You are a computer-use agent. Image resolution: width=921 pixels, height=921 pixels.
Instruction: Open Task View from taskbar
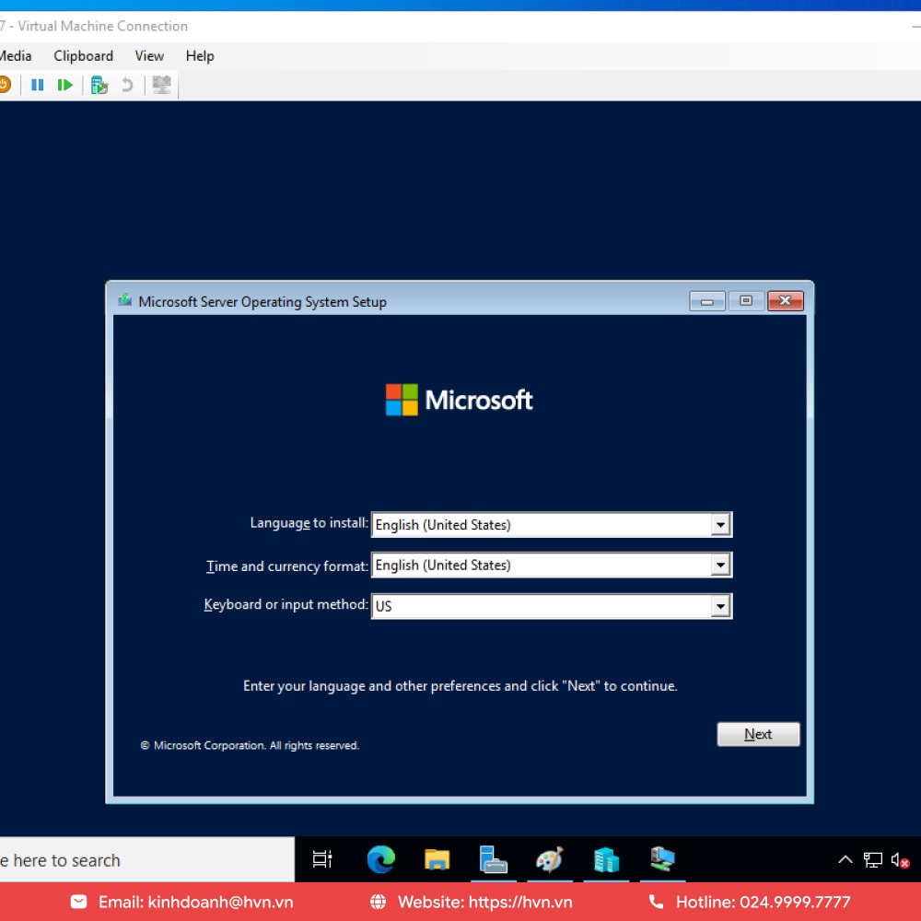(x=322, y=859)
